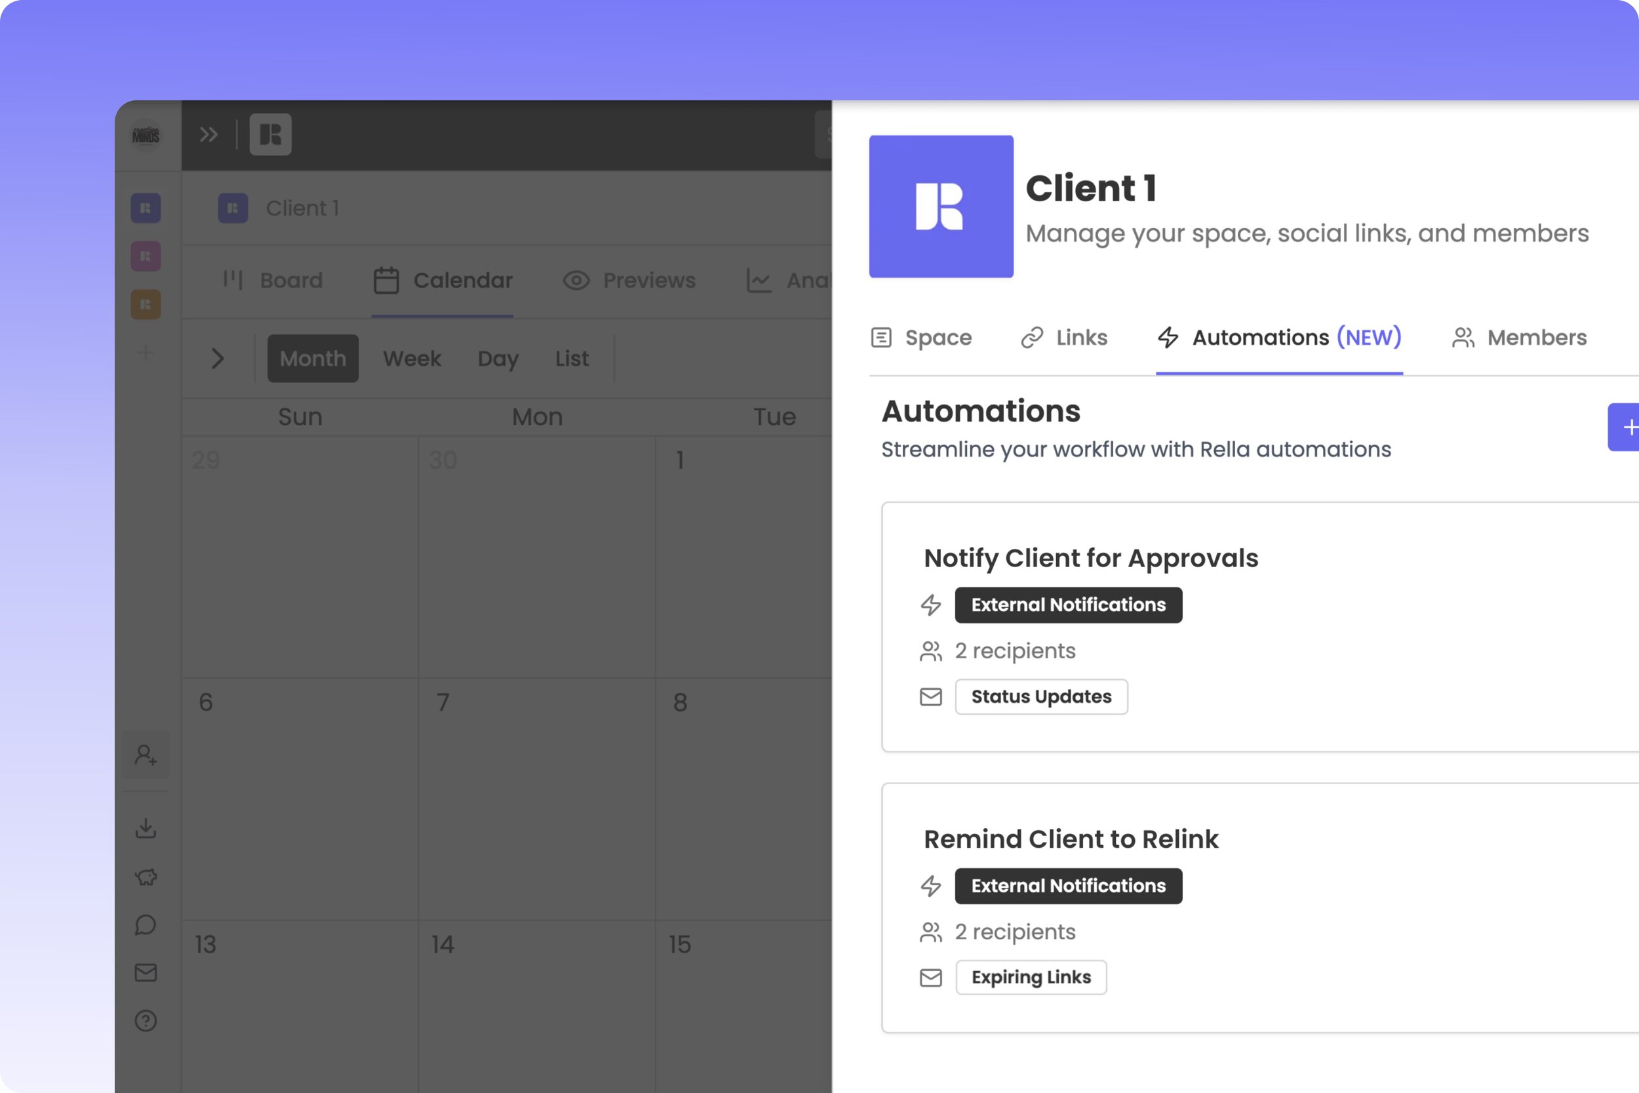Image resolution: width=1639 pixels, height=1093 pixels.
Task: Click recipients icon in Remind Client card
Action: click(931, 932)
